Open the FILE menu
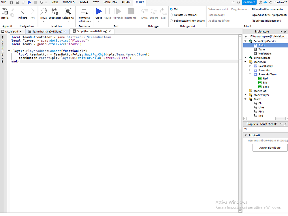This screenshot has height=216, width=288. click(x=3, y=2)
